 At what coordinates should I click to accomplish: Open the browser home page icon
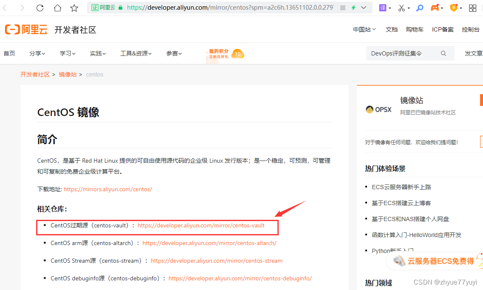pos(57,8)
